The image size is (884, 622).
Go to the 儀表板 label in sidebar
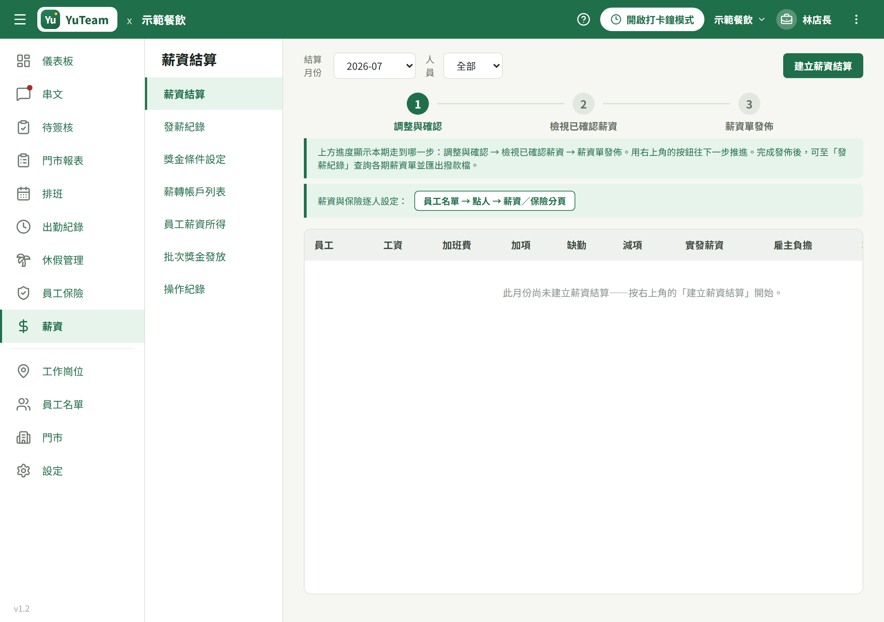click(x=57, y=61)
